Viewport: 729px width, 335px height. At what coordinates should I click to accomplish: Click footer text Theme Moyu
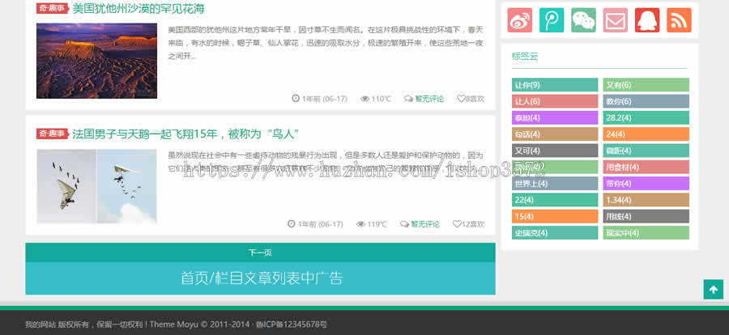click(174, 324)
